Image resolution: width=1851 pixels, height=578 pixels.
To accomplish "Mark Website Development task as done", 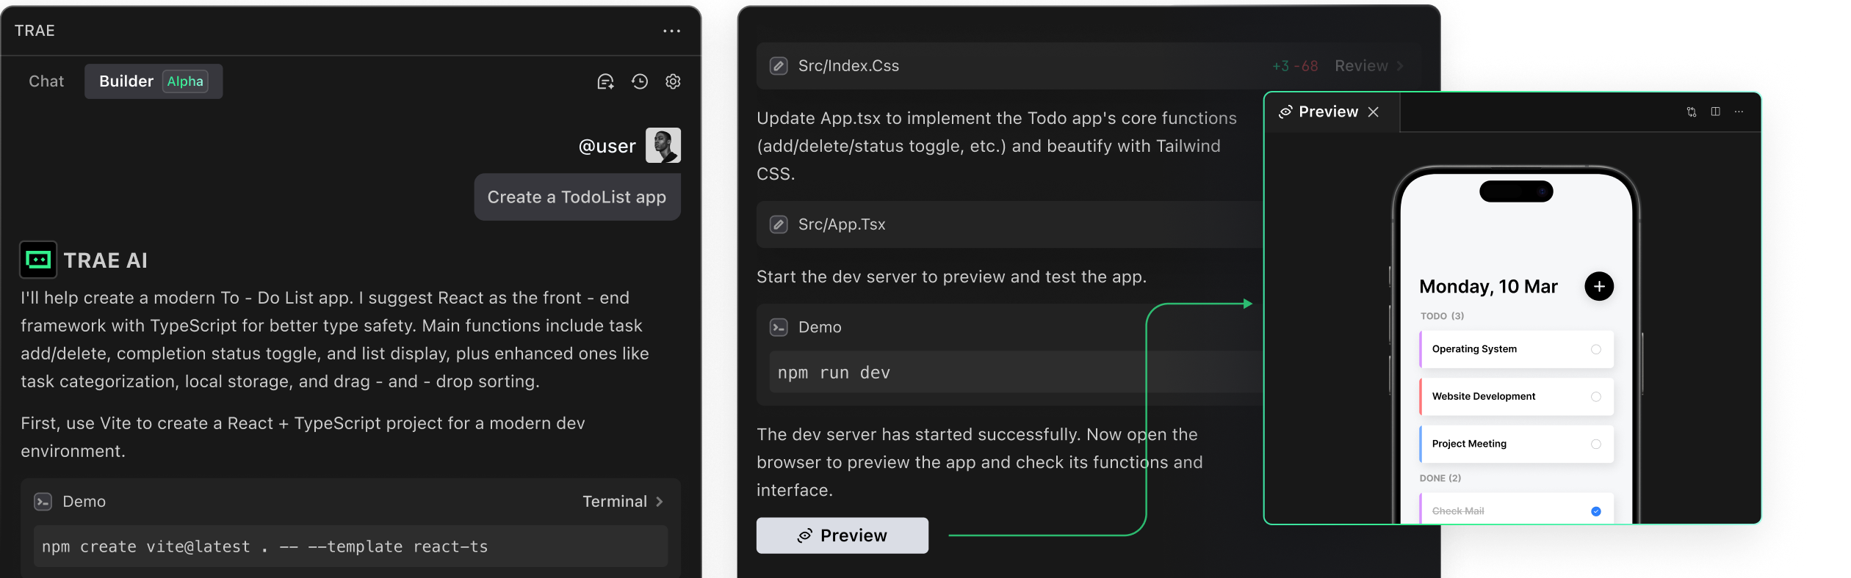I will (1596, 397).
